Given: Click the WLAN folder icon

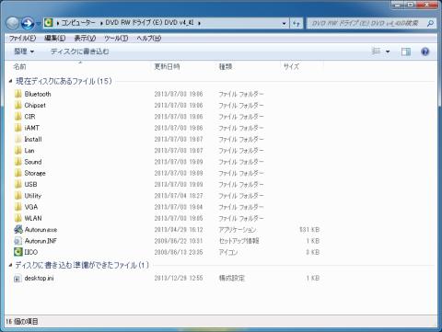Looking at the screenshot, I should click(x=18, y=218).
